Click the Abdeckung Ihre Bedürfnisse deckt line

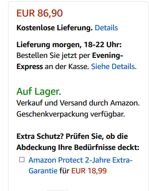coord(78,147)
